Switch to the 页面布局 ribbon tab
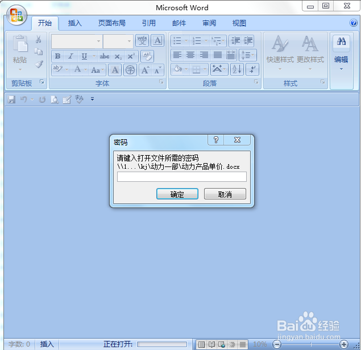Image resolution: width=361 pixels, height=350 pixels. click(x=112, y=23)
